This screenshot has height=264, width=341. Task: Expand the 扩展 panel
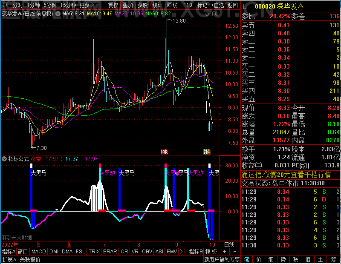point(9,259)
